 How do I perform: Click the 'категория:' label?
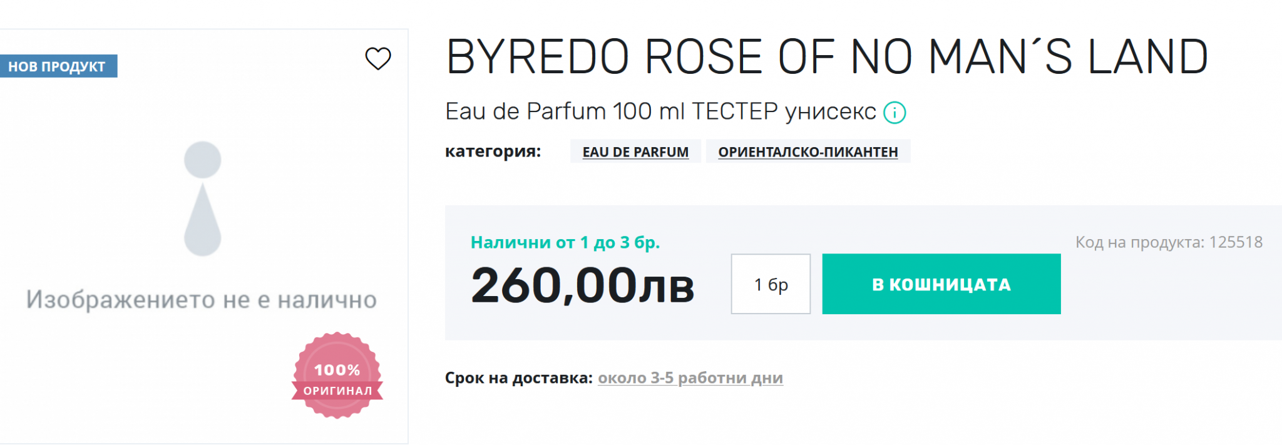(x=493, y=151)
